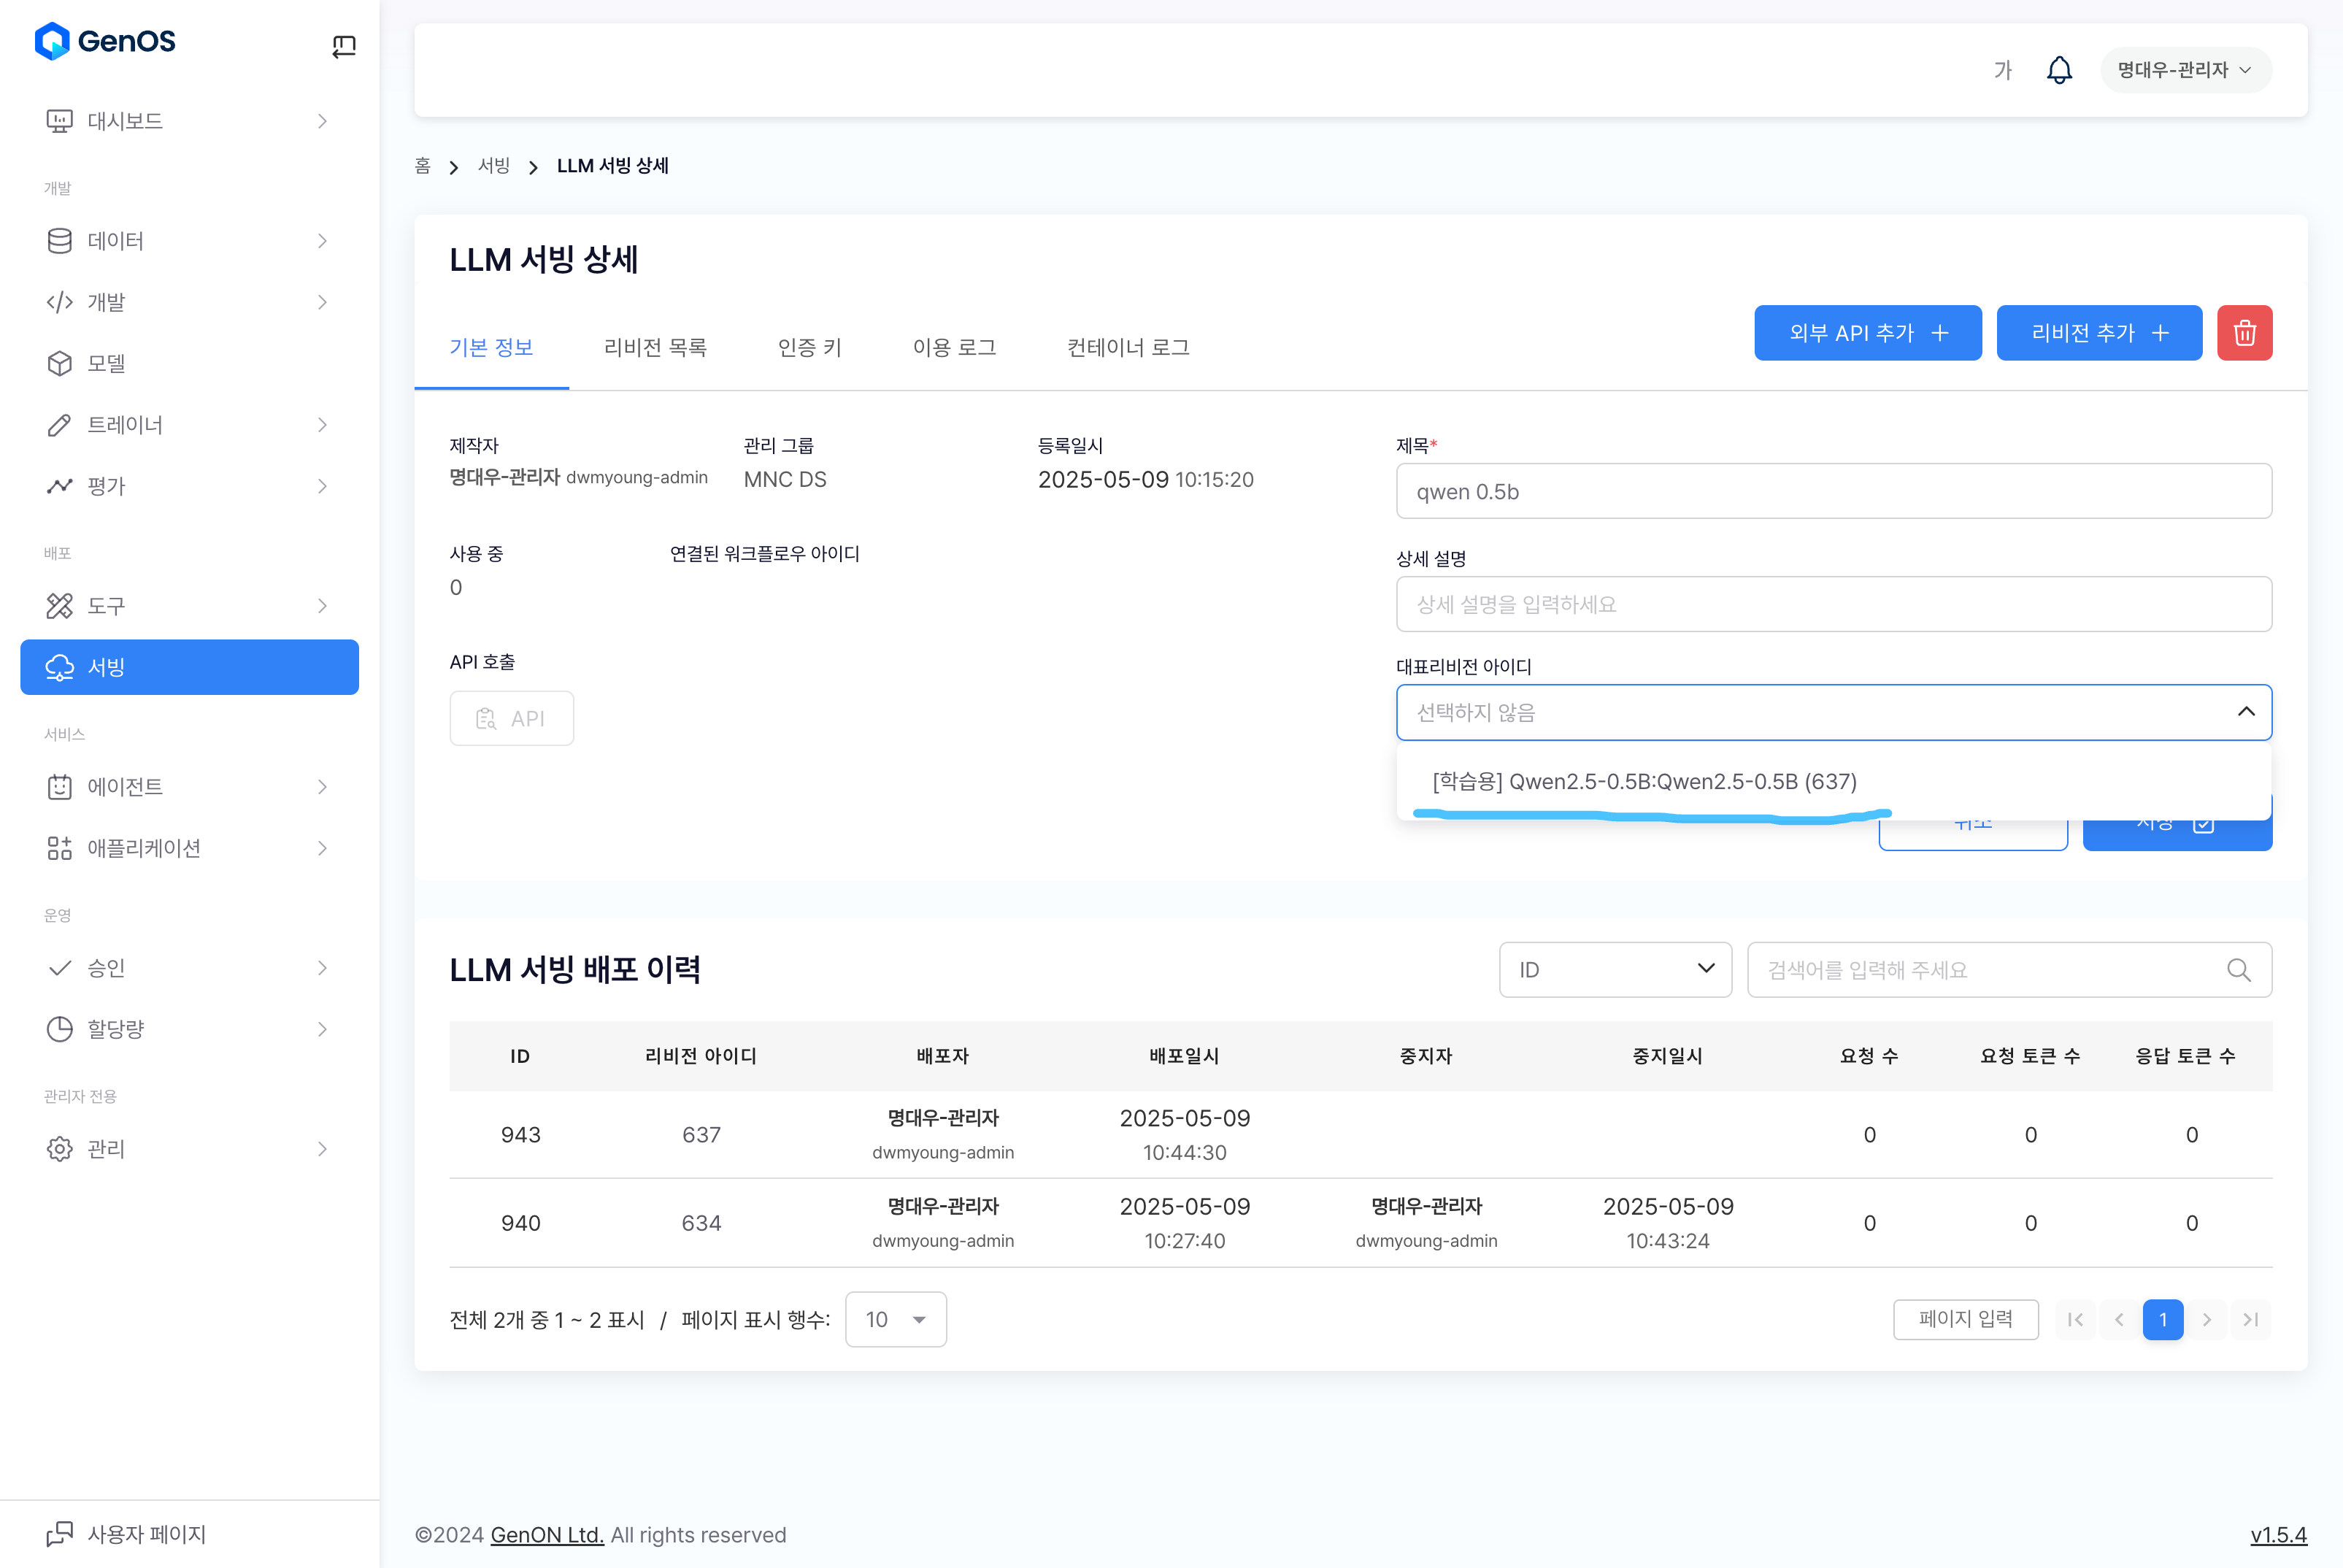Click the 상세 설명 input field

click(1832, 604)
